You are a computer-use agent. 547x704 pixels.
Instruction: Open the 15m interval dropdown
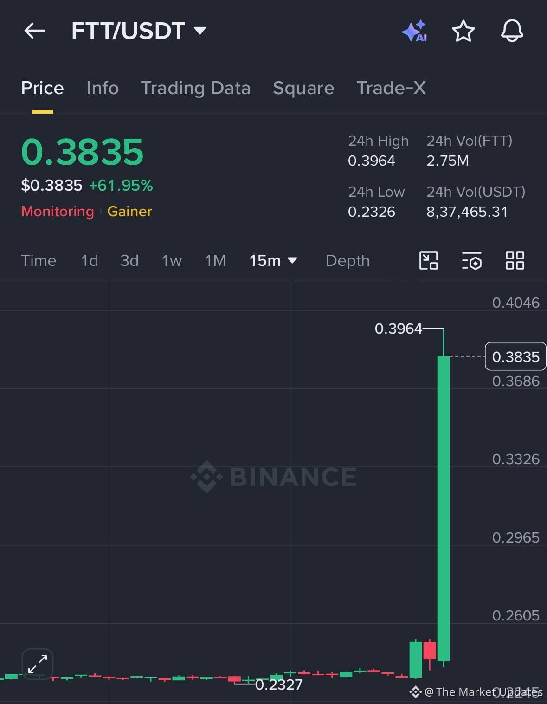point(273,260)
